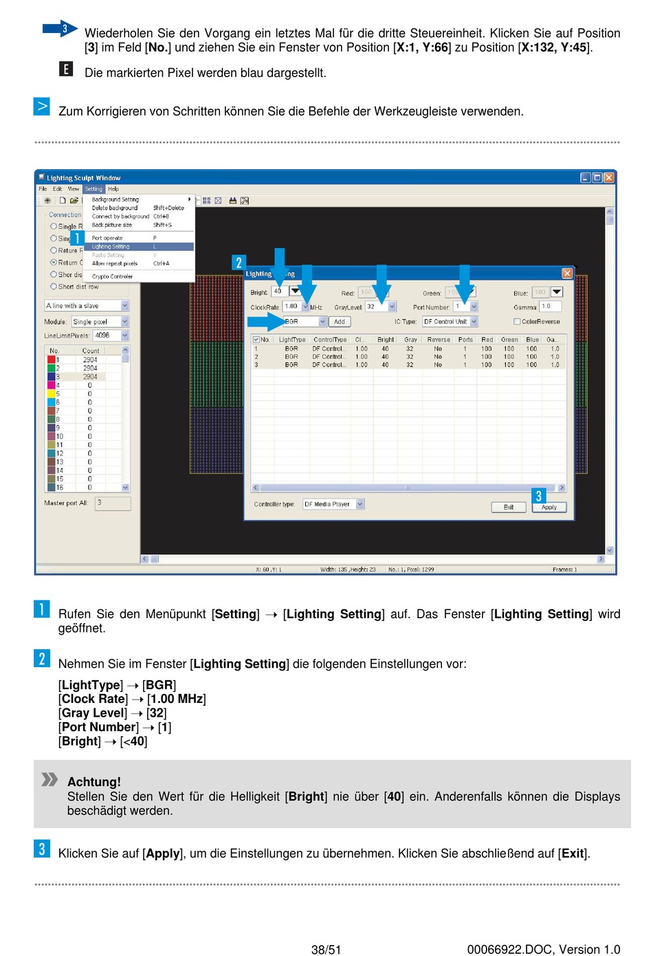The width and height of the screenshot is (653, 956).
Task: Click the leftmost round toolbar icon
Action: click(x=47, y=201)
